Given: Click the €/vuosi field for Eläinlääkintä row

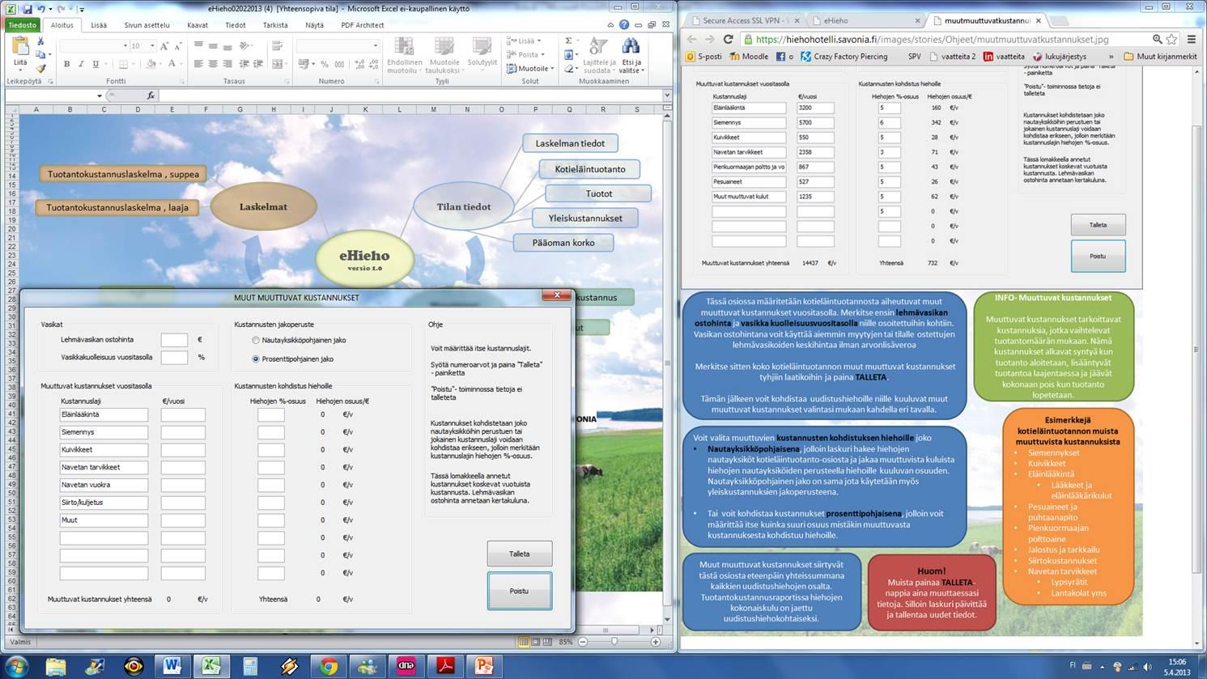Looking at the screenshot, I should [183, 414].
